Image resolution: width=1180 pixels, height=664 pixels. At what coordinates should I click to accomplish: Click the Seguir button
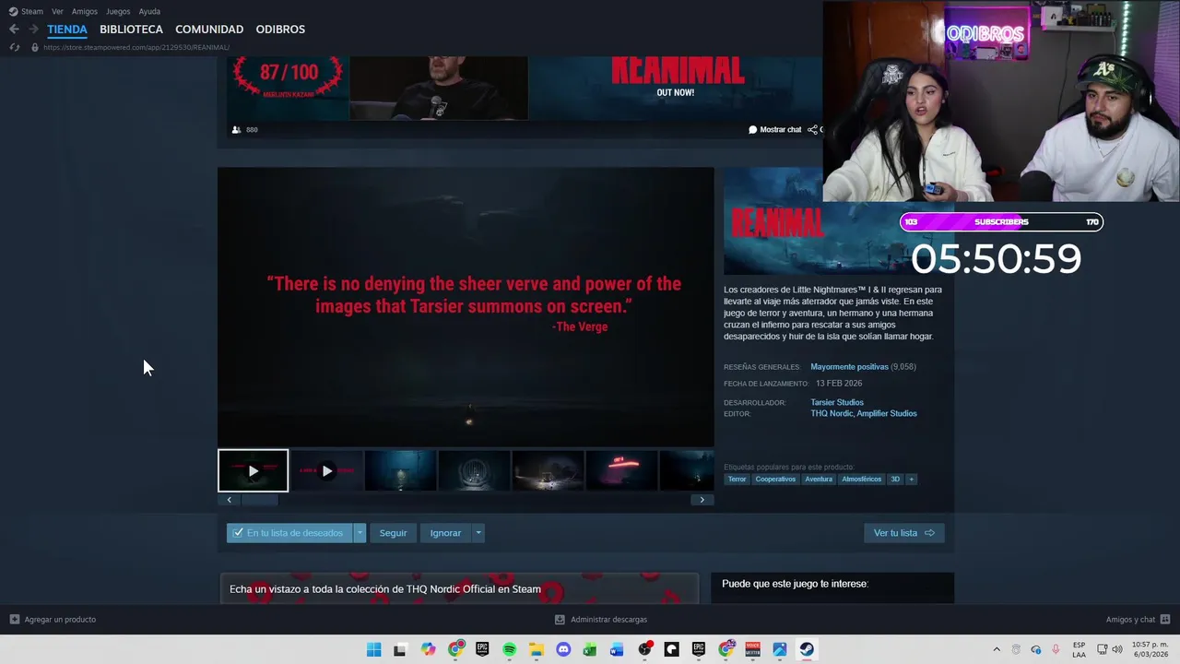point(393,533)
